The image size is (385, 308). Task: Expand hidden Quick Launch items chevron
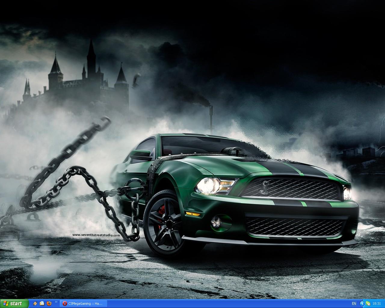click(56, 302)
